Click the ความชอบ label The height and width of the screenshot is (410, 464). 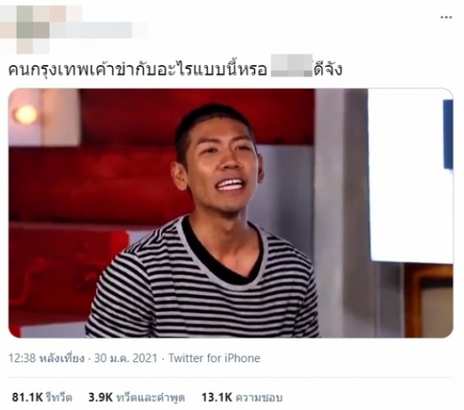coord(259,397)
